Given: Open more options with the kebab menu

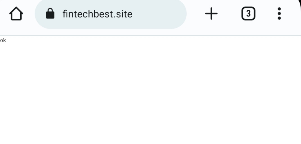Looking at the screenshot, I should tap(279, 14).
